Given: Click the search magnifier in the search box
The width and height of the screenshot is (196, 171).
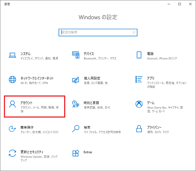Looking at the screenshot, I should point(134,32).
